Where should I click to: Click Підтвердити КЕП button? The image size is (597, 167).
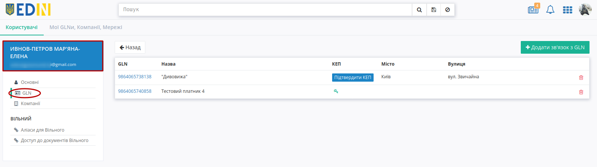coord(353,78)
